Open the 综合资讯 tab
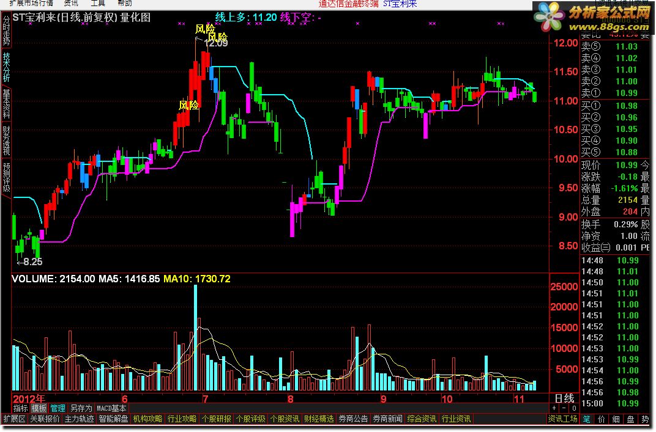Screen dimensions: 656x432 point(422,419)
